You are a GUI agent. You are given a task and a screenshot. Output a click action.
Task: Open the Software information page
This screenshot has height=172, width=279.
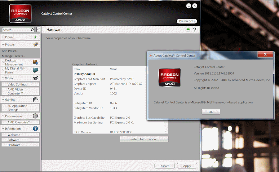click(20, 140)
